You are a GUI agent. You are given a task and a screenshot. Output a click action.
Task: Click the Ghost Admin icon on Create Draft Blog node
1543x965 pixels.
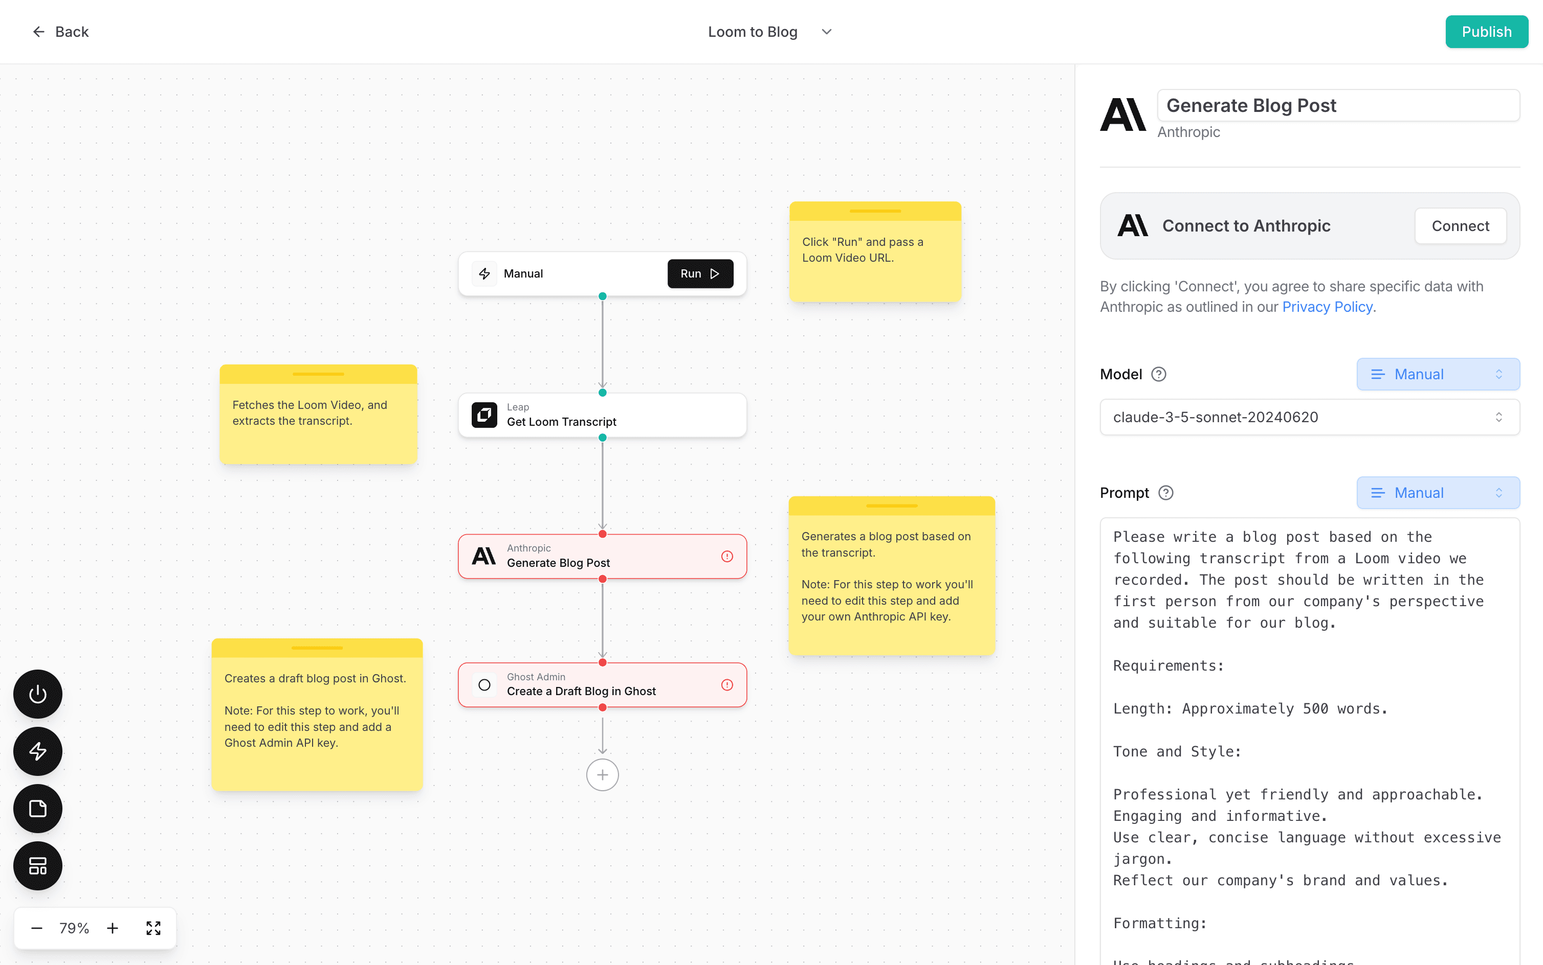(484, 684)
